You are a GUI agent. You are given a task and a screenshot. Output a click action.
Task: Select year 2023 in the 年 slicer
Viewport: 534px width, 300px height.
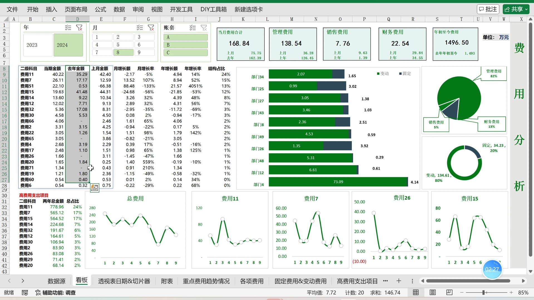38,45
